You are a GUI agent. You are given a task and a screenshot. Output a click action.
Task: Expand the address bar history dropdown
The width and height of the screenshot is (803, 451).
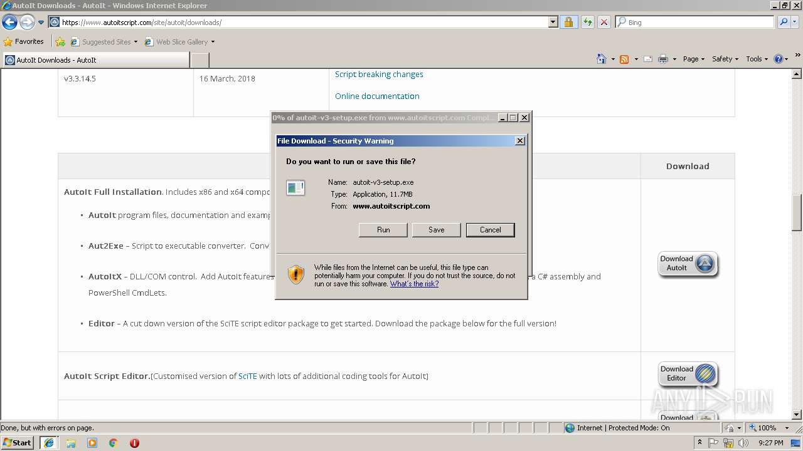(553, 23)
